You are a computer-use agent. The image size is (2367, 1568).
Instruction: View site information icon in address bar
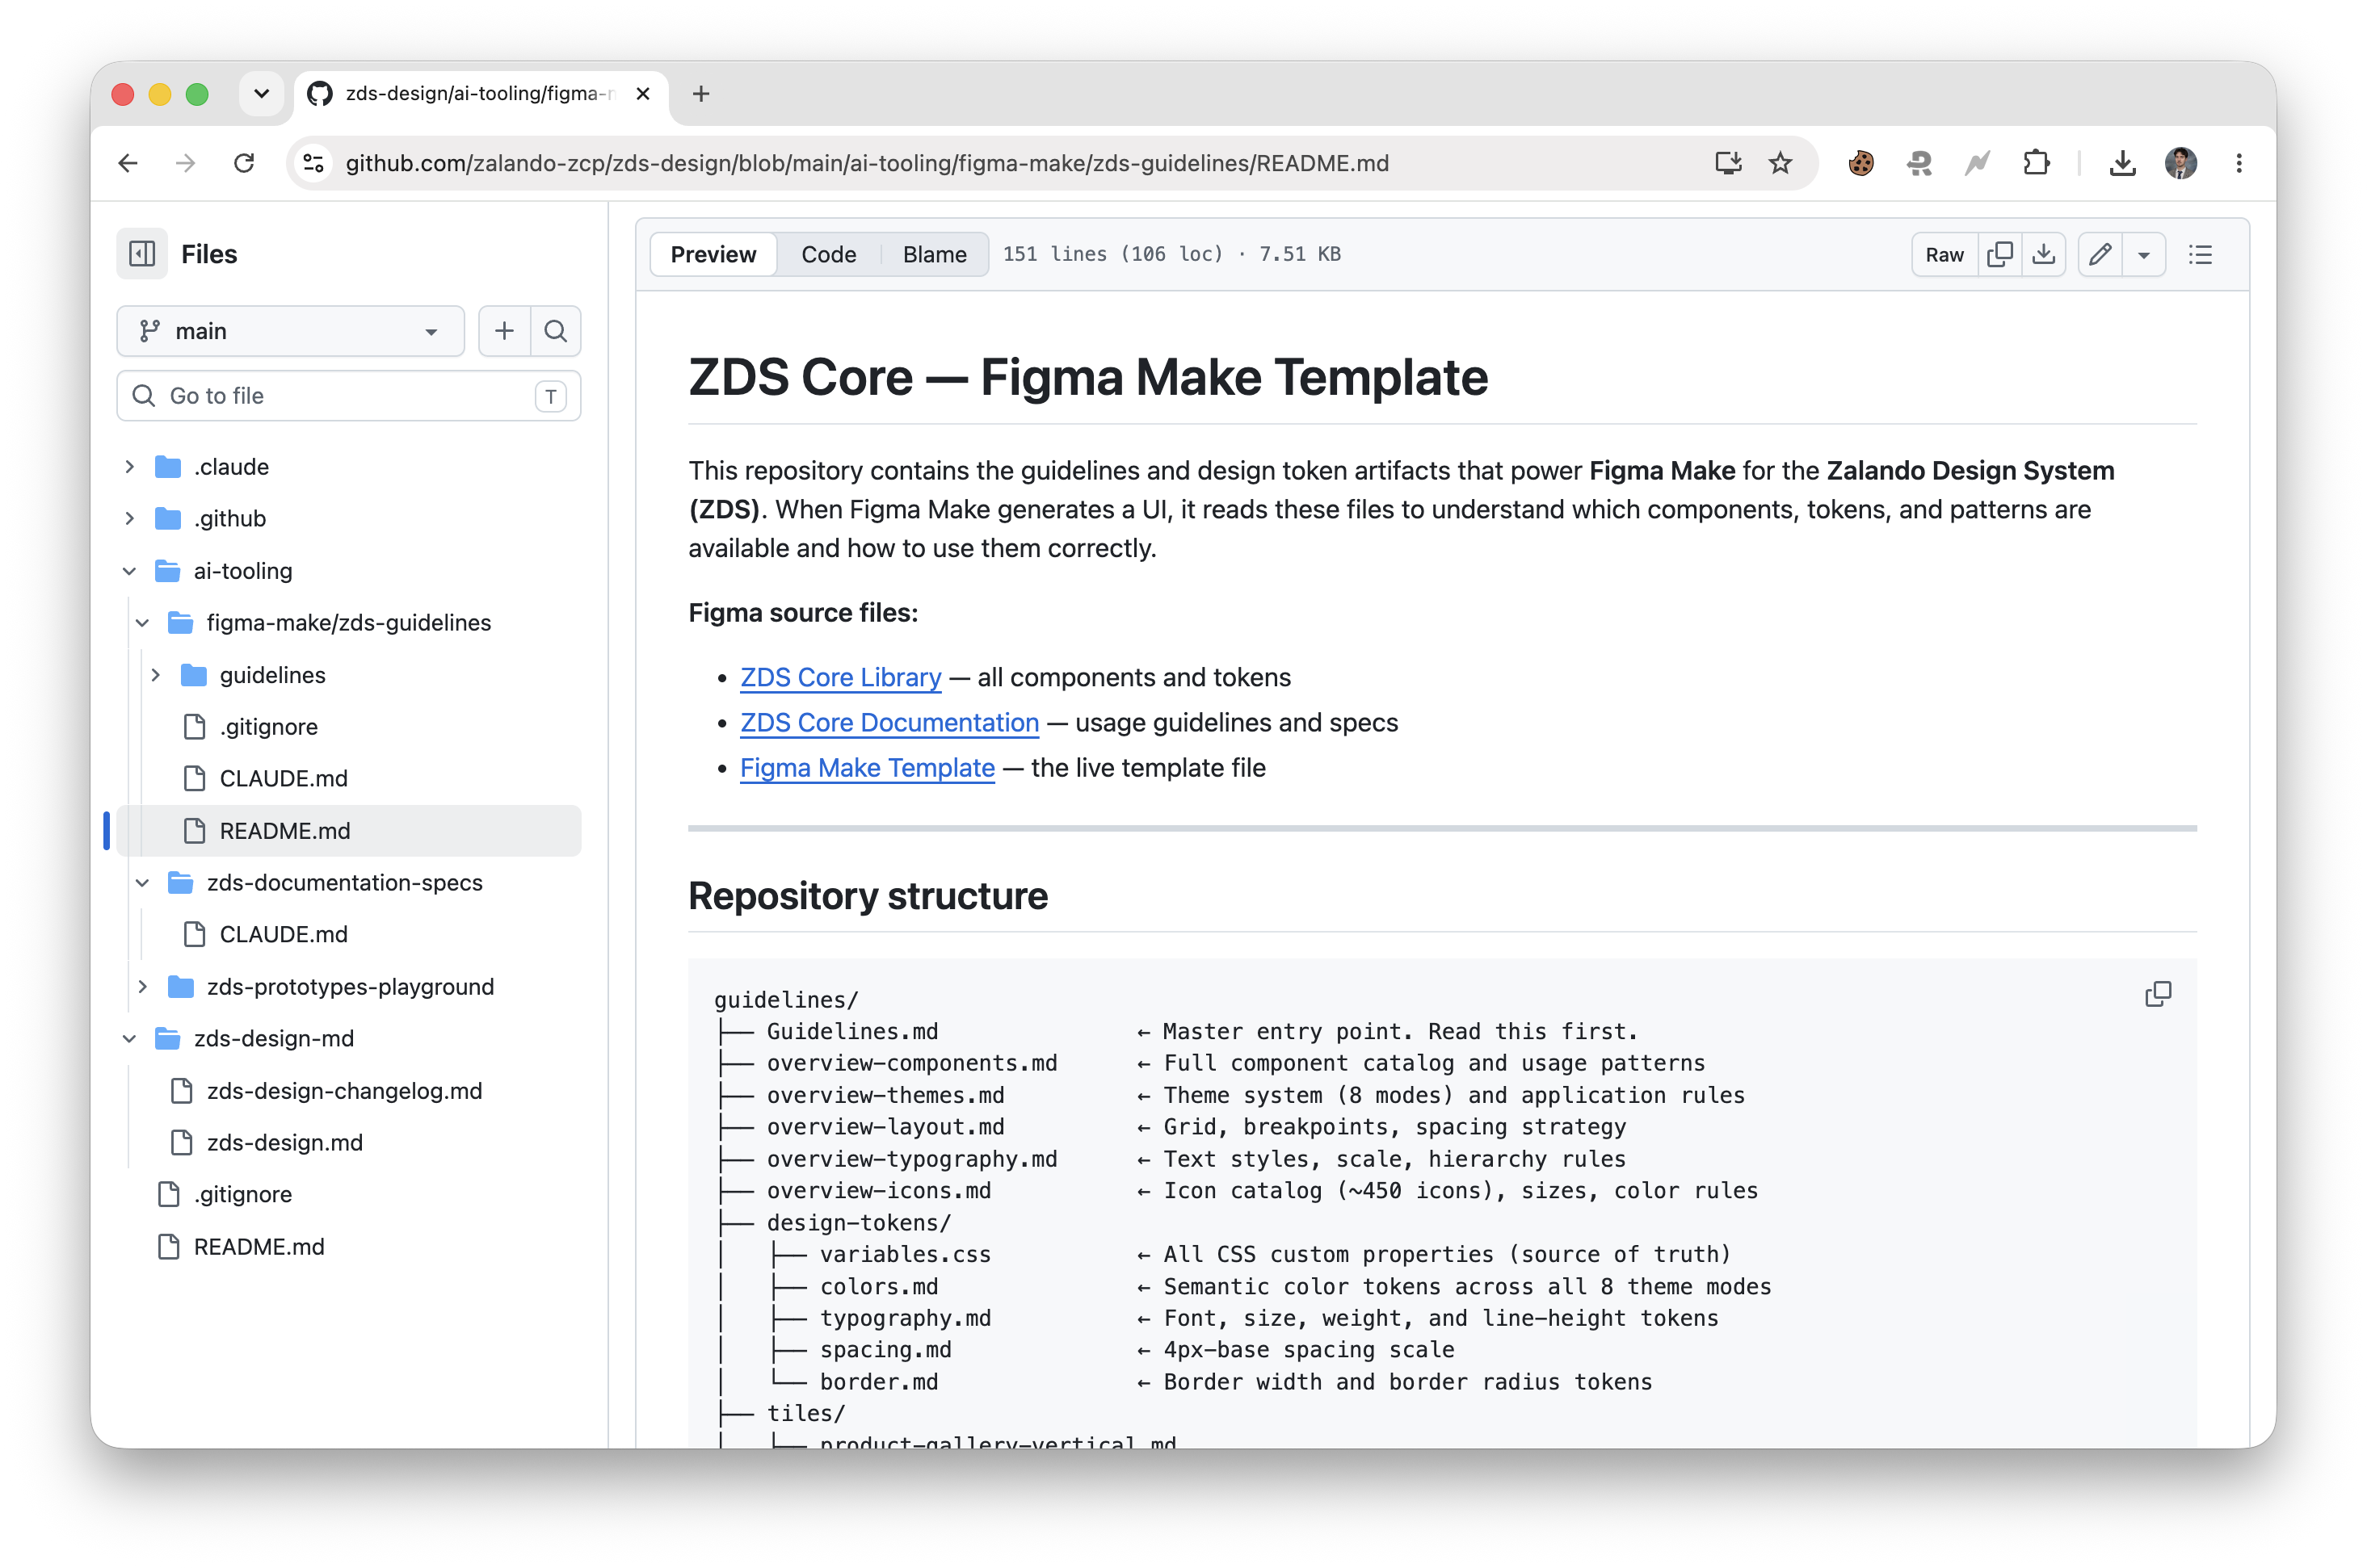[313, 163]
